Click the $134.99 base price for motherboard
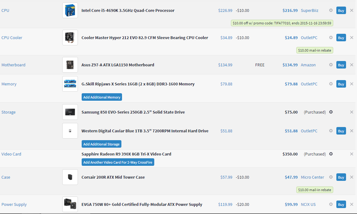This screenshot has width=357, height=214. tap(225, 65)
